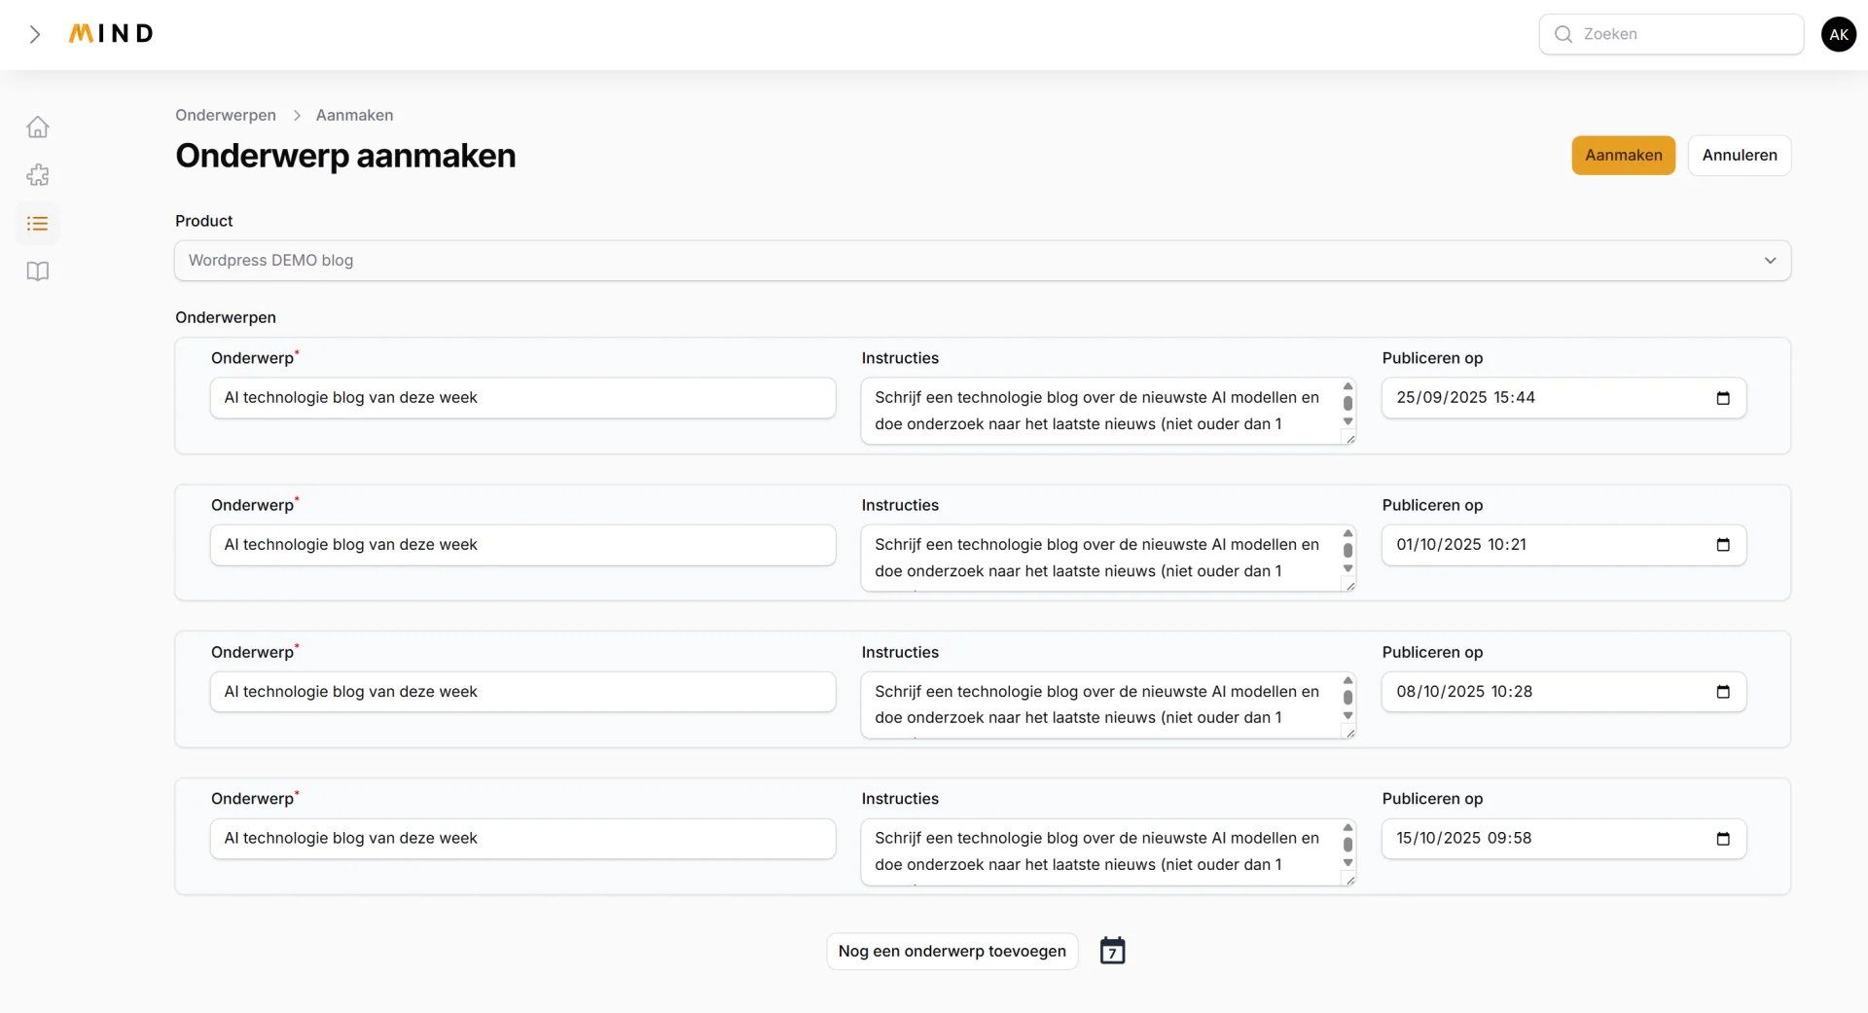Click the calendar 7 icon next to toevoegen button
1868x1013 pixels.
click(x=1112, y=951)
